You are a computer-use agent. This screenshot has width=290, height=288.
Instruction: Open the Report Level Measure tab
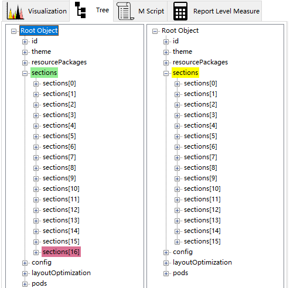(x=214, y=11)
